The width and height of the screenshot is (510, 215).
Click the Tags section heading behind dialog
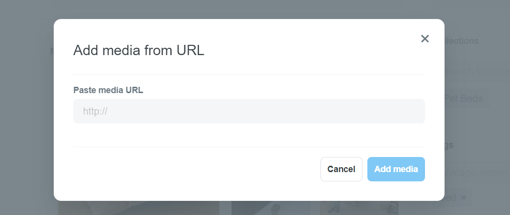point(449,145)
